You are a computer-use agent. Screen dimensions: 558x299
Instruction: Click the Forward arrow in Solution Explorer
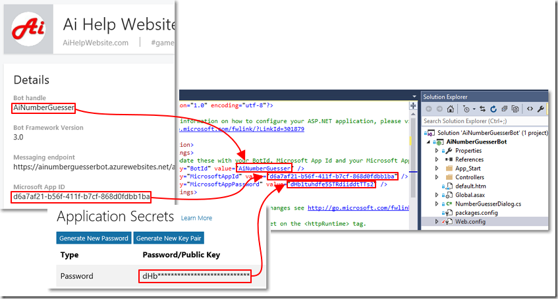pyautogui.click(x=439, y=109)
